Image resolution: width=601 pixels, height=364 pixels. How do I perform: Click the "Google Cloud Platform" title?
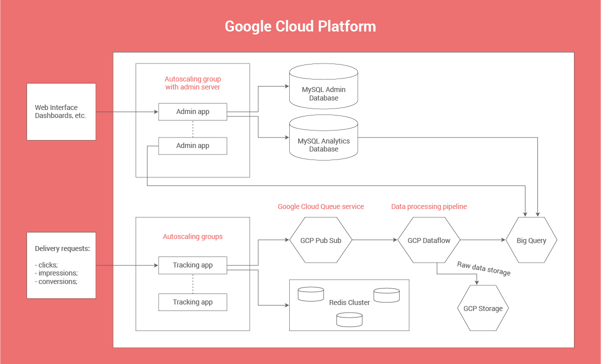300,26
